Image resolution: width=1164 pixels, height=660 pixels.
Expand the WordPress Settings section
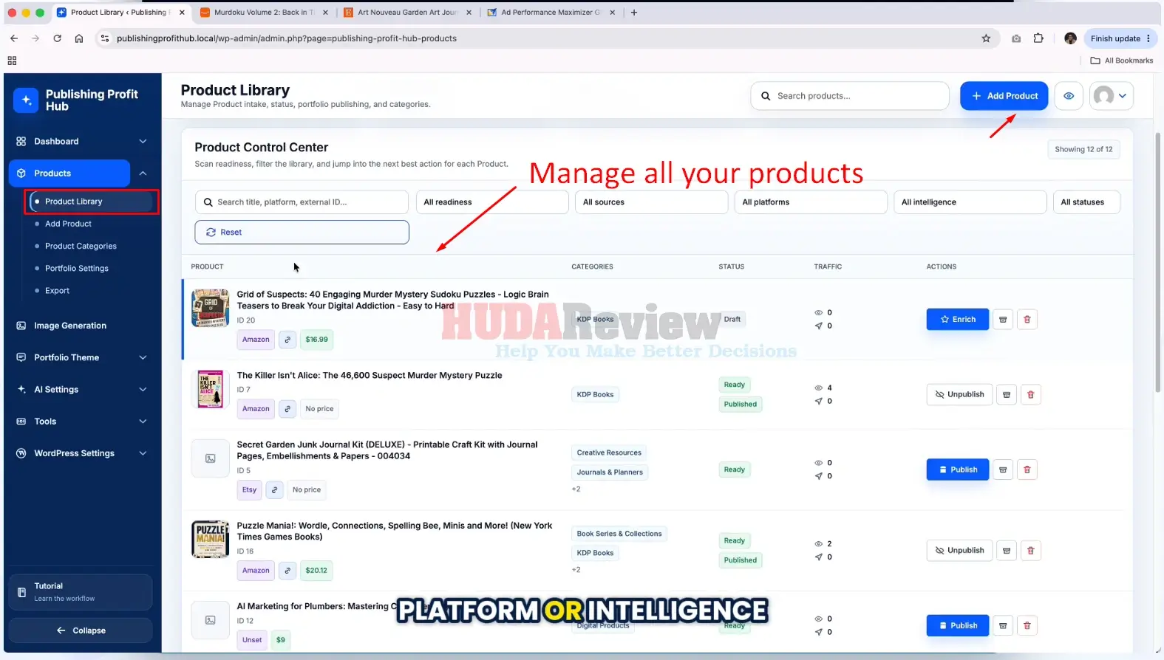143,453
